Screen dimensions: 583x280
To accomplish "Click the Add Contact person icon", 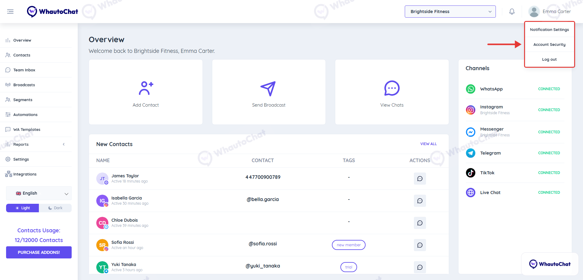I will click(x=146, y=88).
